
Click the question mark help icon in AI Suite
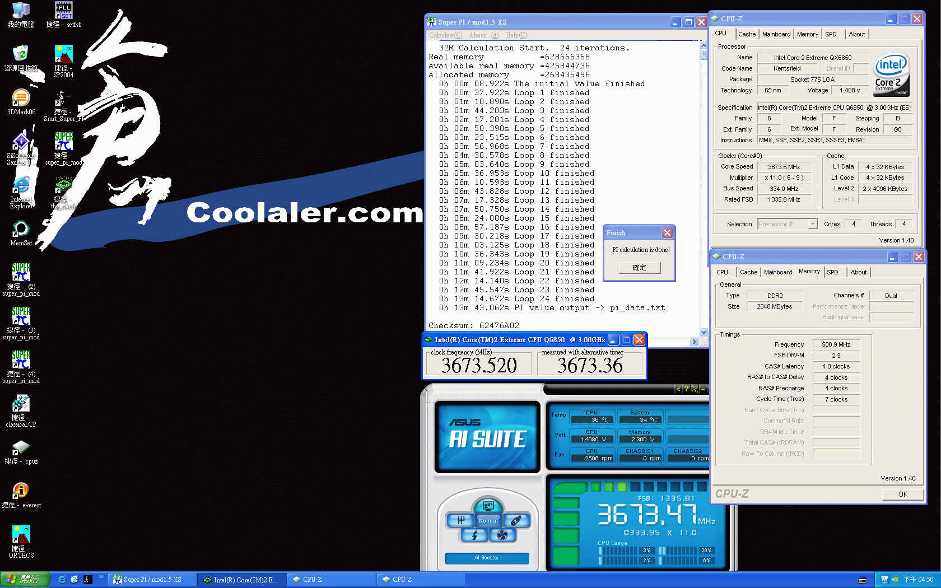[686, 389]
